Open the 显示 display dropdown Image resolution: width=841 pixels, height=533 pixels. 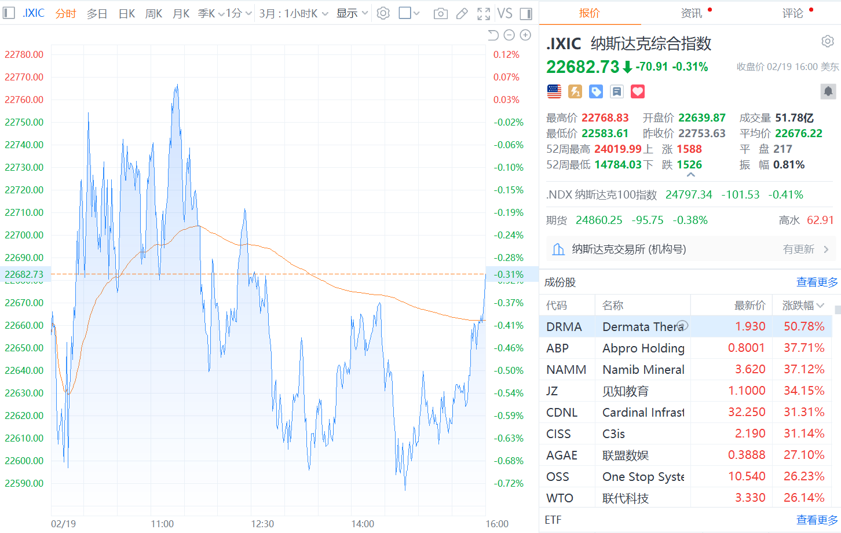(352, 13)
